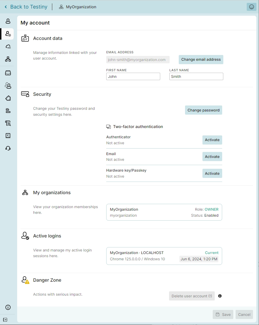Expand the sidebar using bottom arrow icon
Screen dimensions: 259x325
[5, 320]
